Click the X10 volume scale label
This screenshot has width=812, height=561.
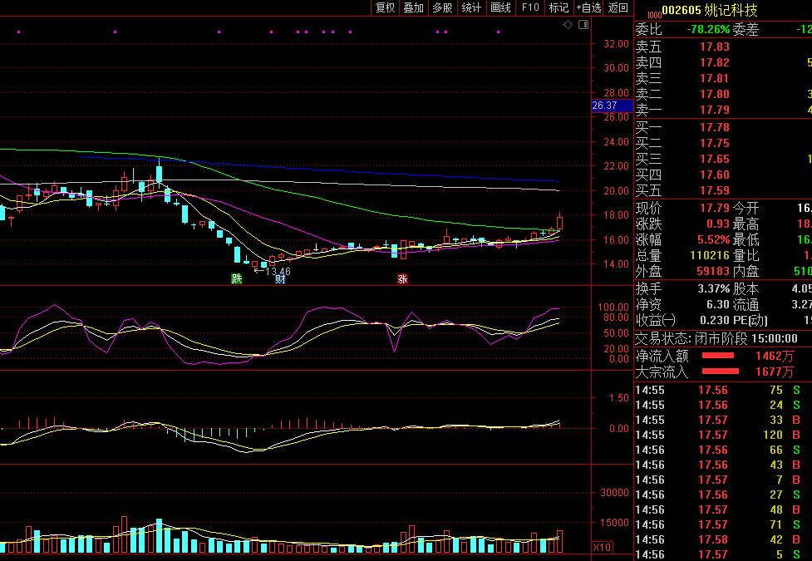click(x=602, y=547)
